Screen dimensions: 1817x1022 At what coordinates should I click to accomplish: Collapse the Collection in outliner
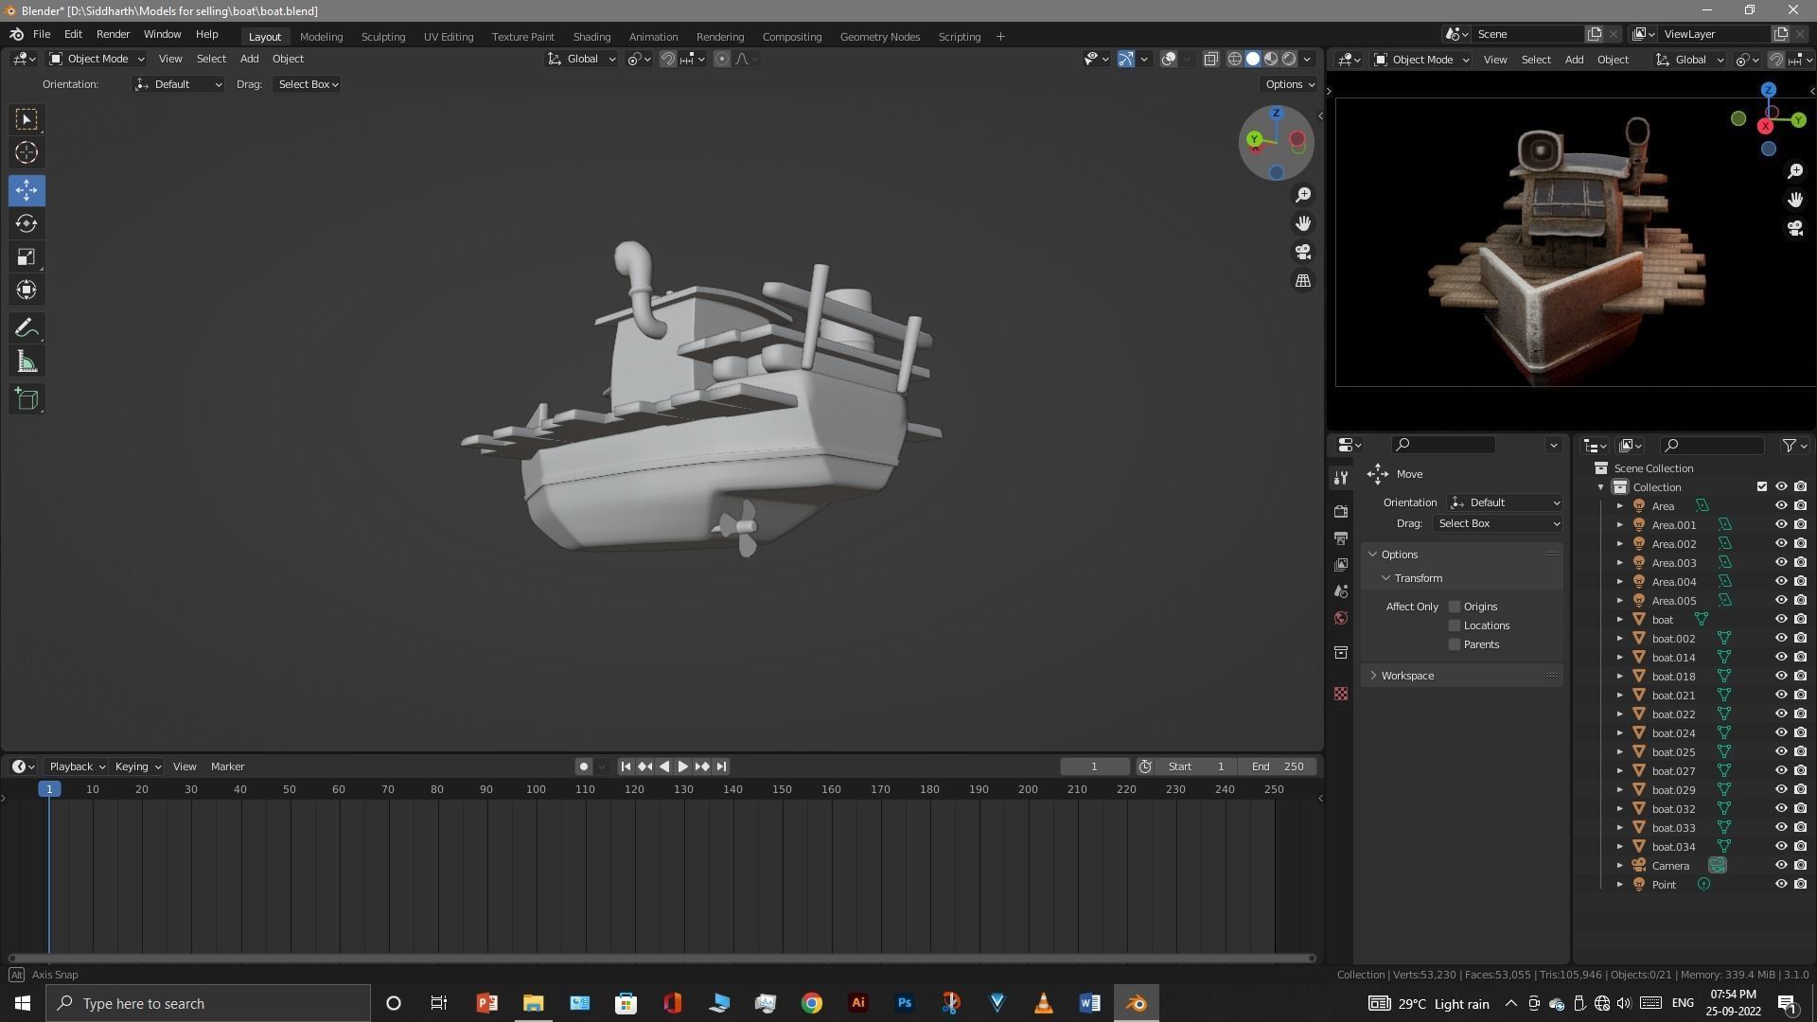tap(1600, 487)
